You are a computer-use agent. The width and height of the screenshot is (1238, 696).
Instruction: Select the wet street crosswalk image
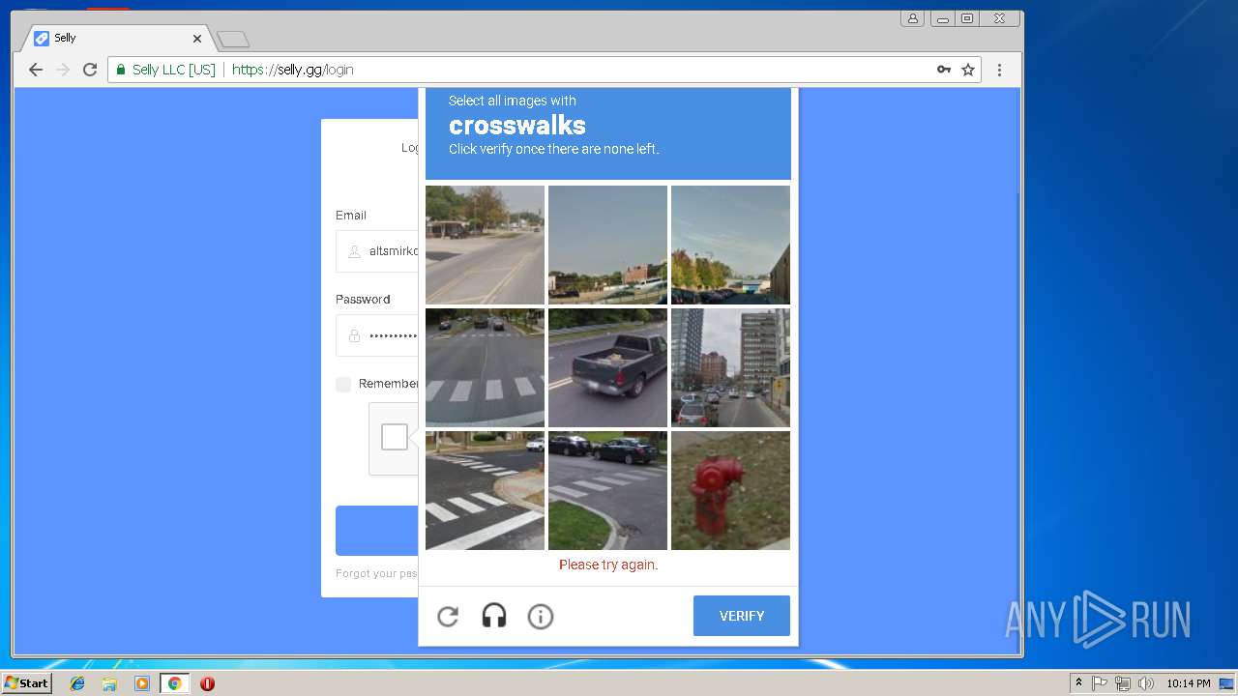485,367
